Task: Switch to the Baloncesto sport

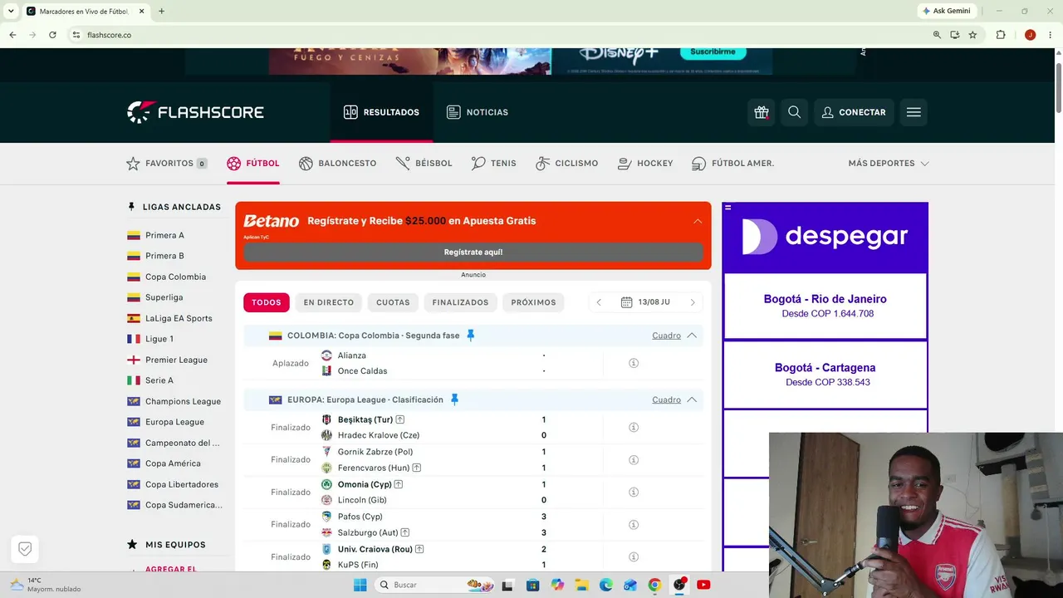Action: coord(338,164)
